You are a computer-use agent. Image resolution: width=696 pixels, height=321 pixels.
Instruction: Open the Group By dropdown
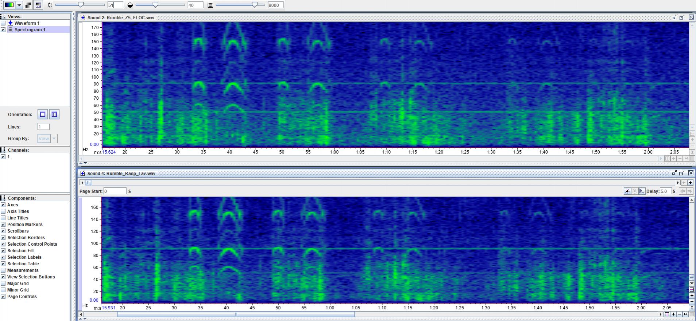47,138
